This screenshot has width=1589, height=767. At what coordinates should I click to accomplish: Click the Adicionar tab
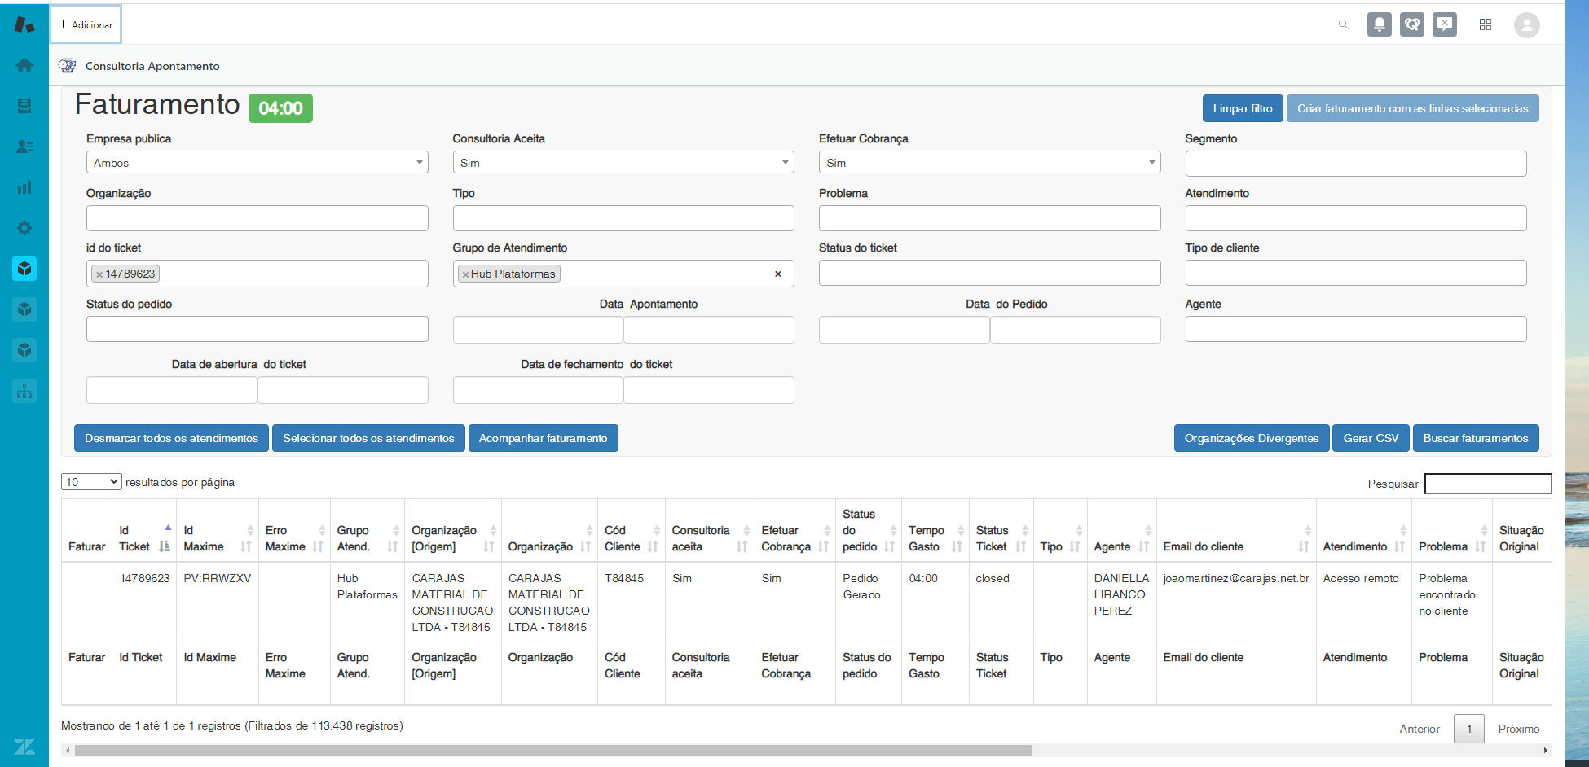click(86, 24)
